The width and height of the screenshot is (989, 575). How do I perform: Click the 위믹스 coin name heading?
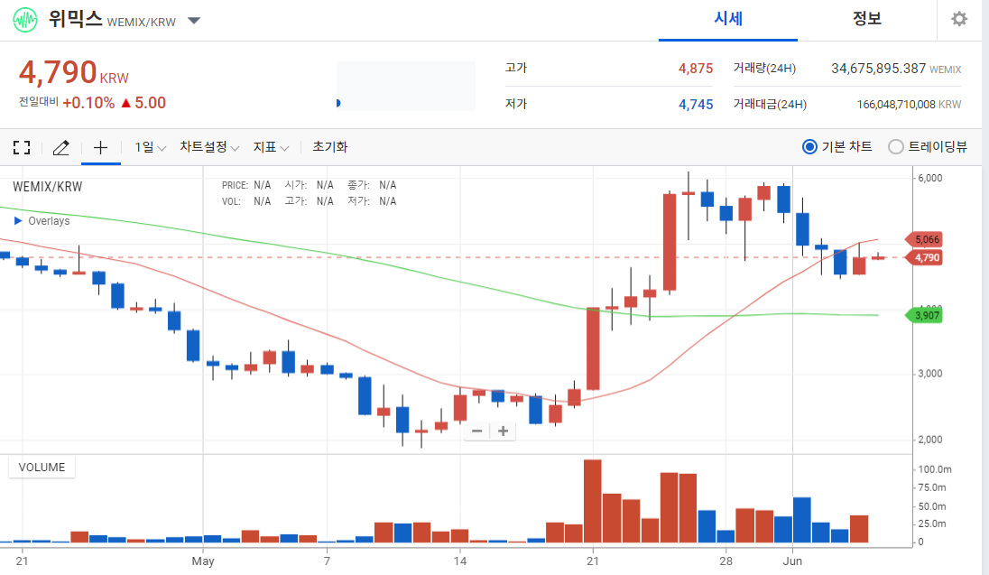tap(75, 19)
